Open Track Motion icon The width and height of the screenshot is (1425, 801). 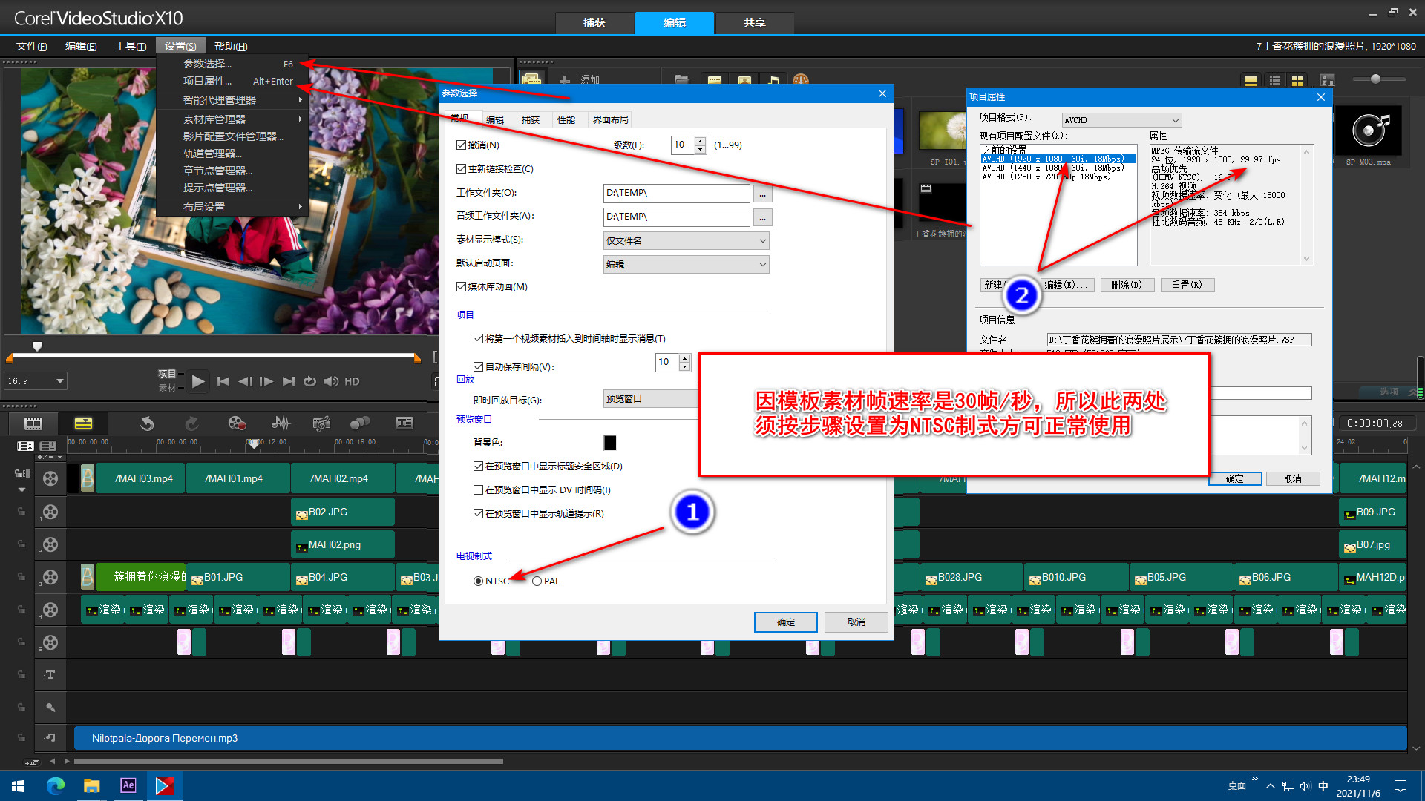pos(360,423)
